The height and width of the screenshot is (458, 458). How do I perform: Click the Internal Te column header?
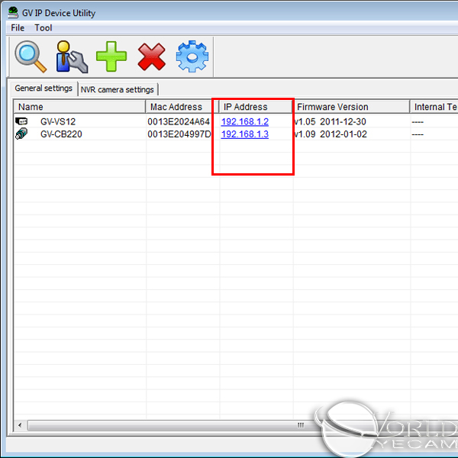[434, 107]
